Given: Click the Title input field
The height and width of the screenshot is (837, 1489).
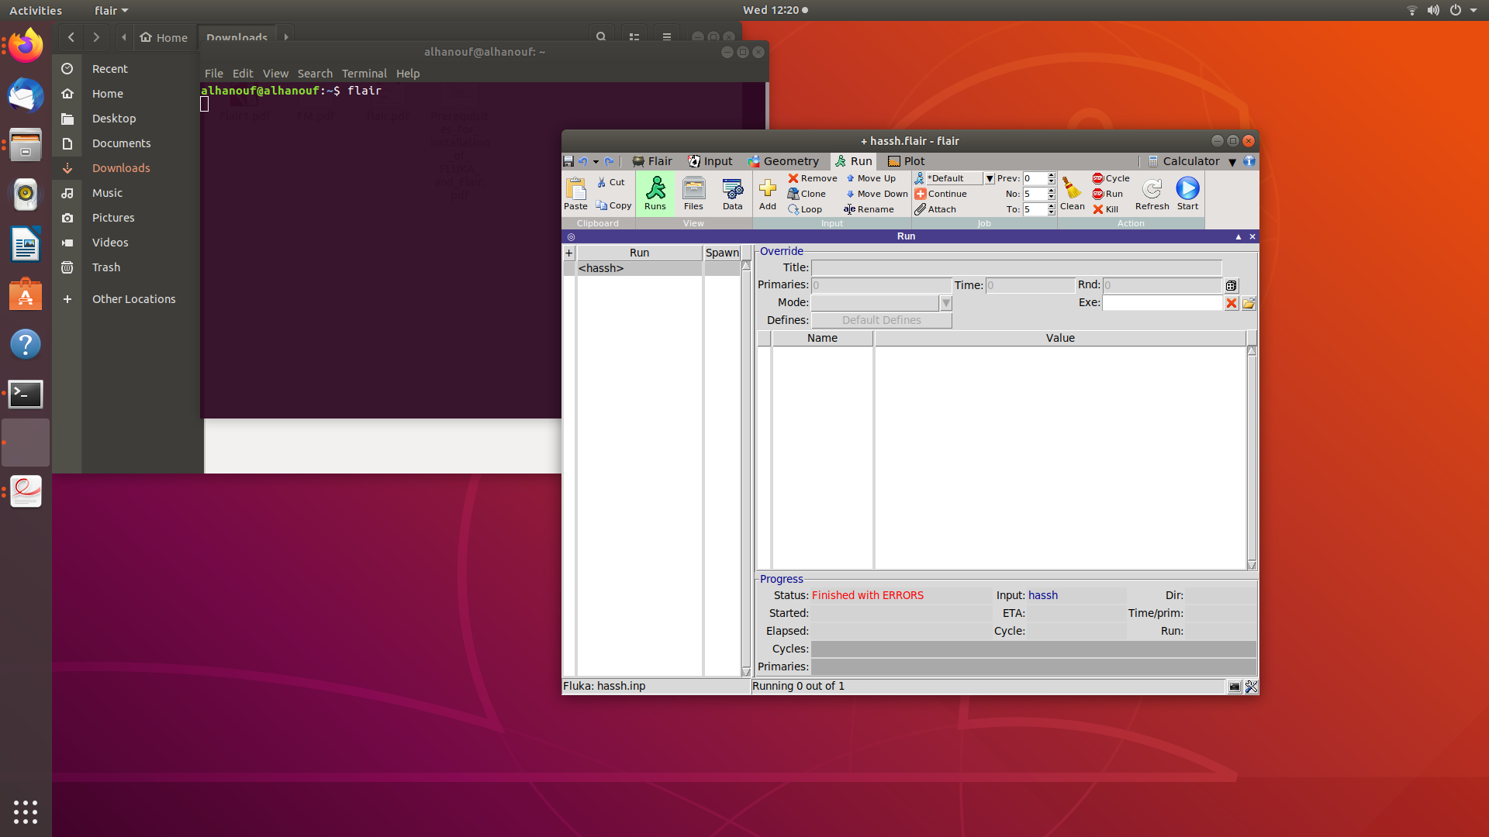Looking at the screenshot, I should tap(1016, 267).
